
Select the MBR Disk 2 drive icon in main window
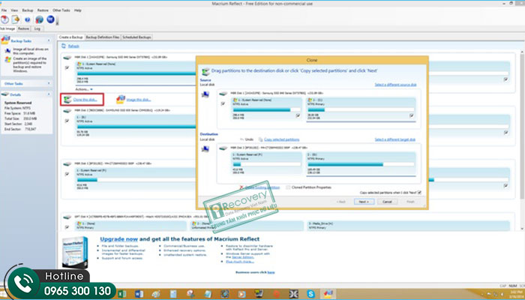(67, 110)
